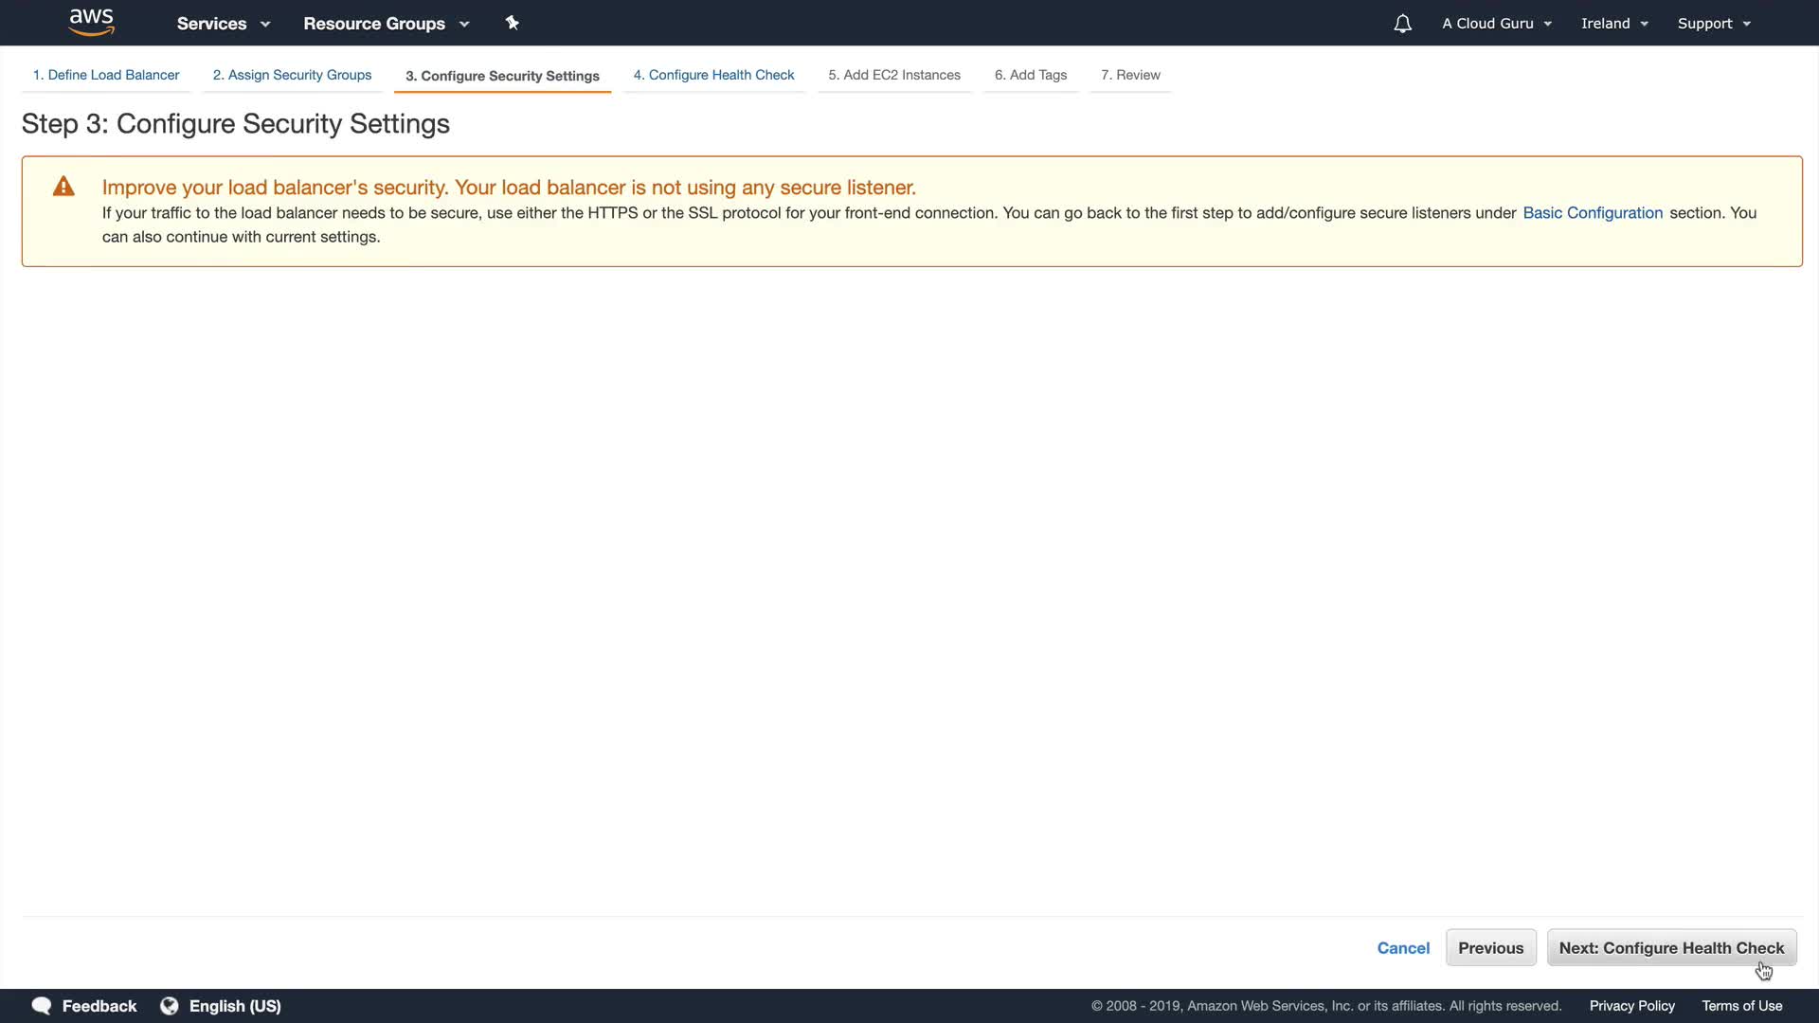Viewport: 1819px width, 1023px height.
Task: Go to Assign Security Groups step
Action: [292, 75]
